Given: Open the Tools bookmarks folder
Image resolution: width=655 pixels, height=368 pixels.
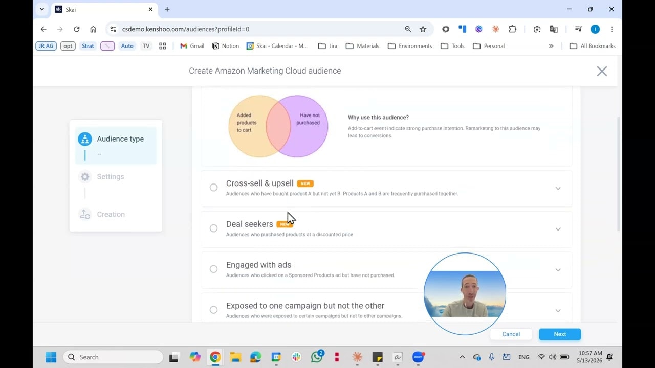Looking at the screenshot, I should coord(452,46).
